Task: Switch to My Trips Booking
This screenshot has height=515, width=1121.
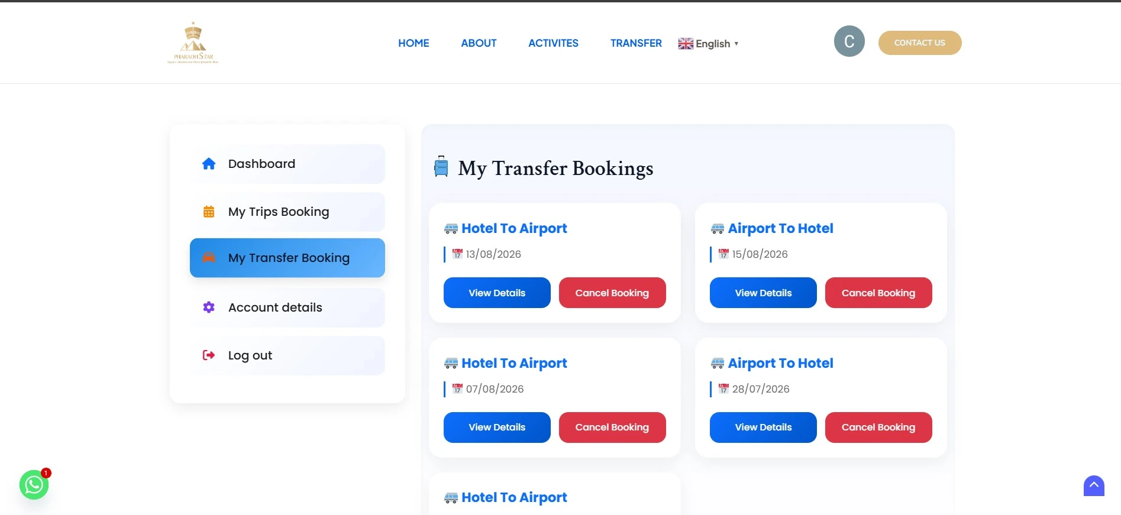Action: coord(287,212)
